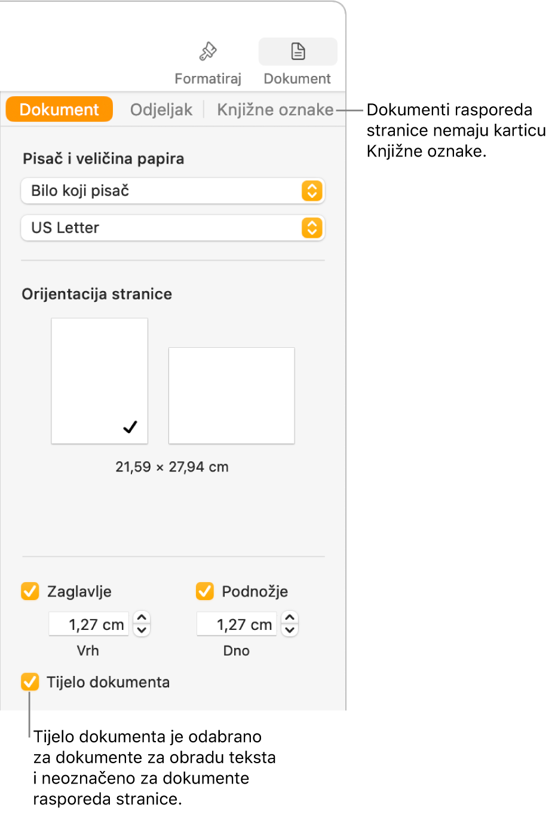Select landscape page orientation thumbnail
The image size is (555, 814).
[x=231, y=395]
